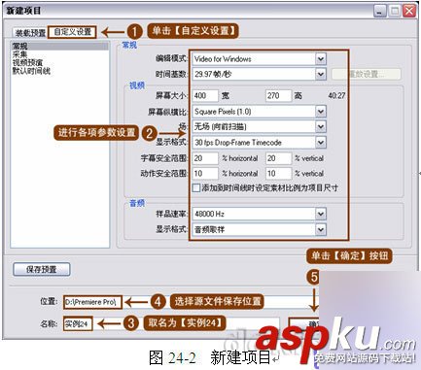Viewport: 421px width, 370px height.
Task: Click the 动作安全范围 vertical field
Action: click(x=278, y=173)
